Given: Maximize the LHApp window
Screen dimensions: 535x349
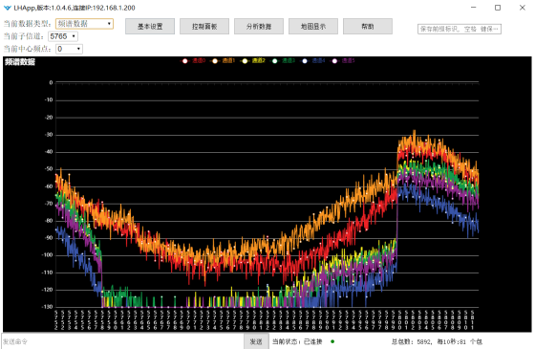Looking at the screenshot, I should click(x=498, y=8).
